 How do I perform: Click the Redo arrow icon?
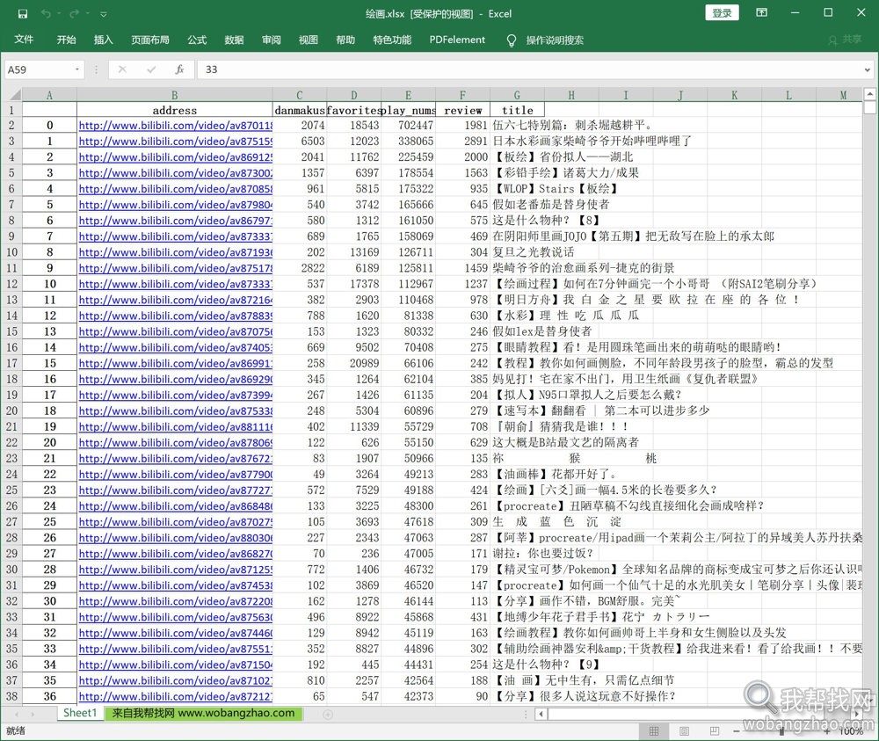[75, 13]
